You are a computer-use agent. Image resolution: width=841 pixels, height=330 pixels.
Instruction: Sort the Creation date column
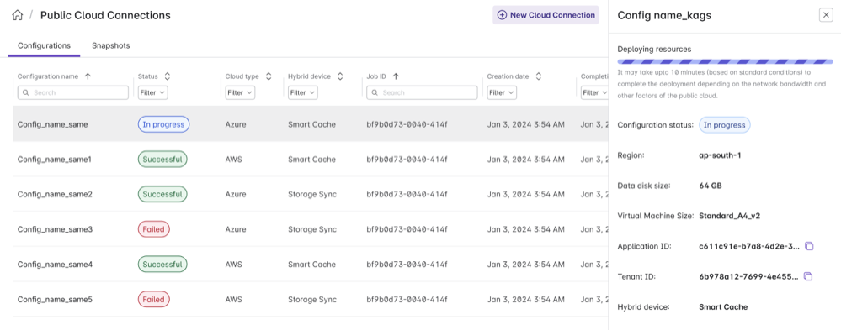coord(539,76)
